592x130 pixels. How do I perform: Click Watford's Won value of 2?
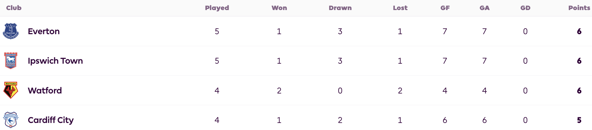pyautogui.click(x=279, y=91)
